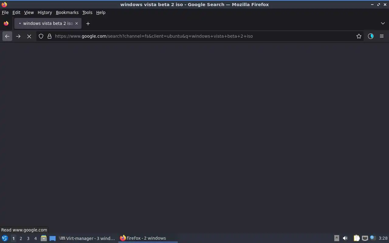Select the 'windows vista beta 2 iso' tab

48,23
